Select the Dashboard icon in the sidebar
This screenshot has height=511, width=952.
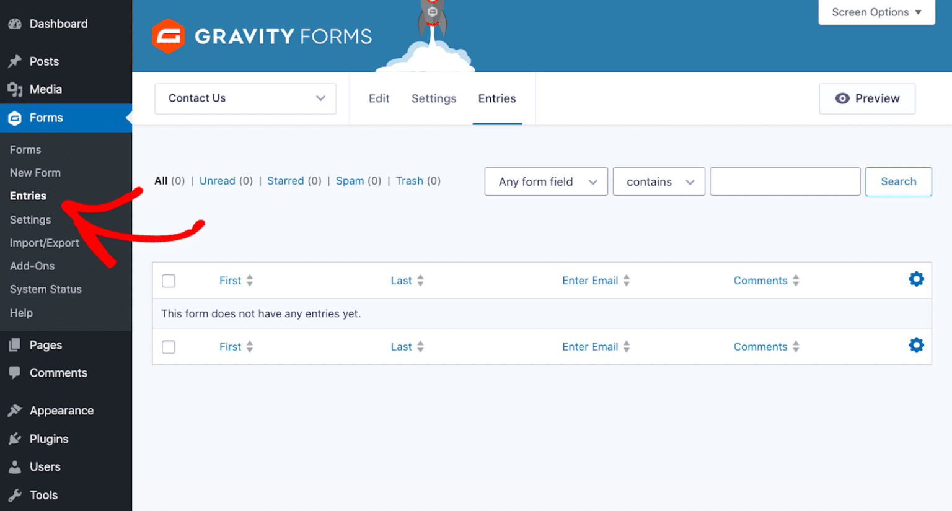(x=14, y=24)
